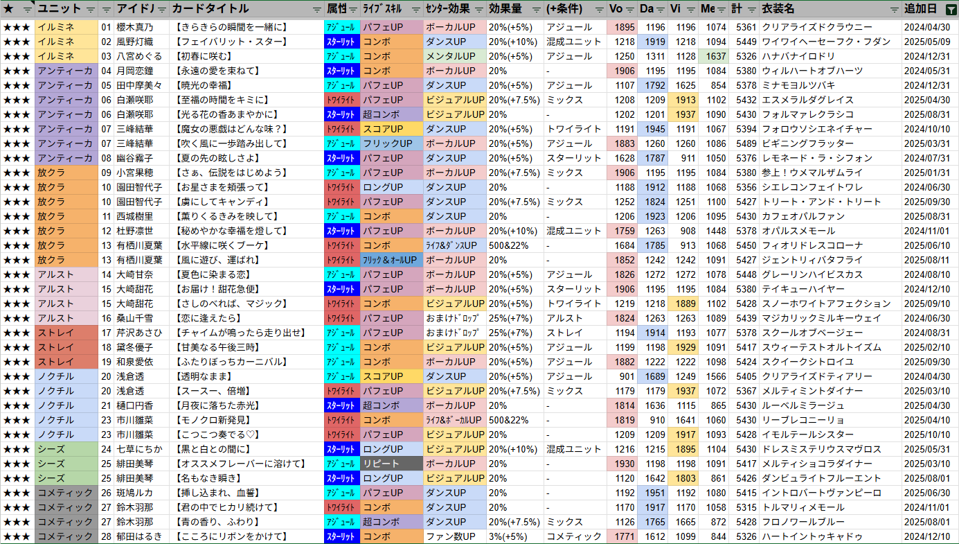Image resolution: width=959 pixels, height=544 pixels.
Task: Select the cell with idol name 櫻木真乃
Action: tap(135, 28)
